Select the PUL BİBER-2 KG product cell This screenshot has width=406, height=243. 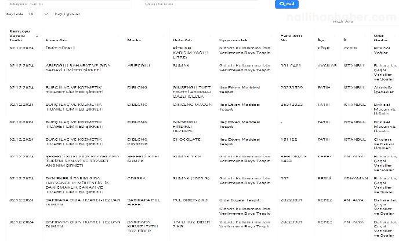tap(190, 200)
